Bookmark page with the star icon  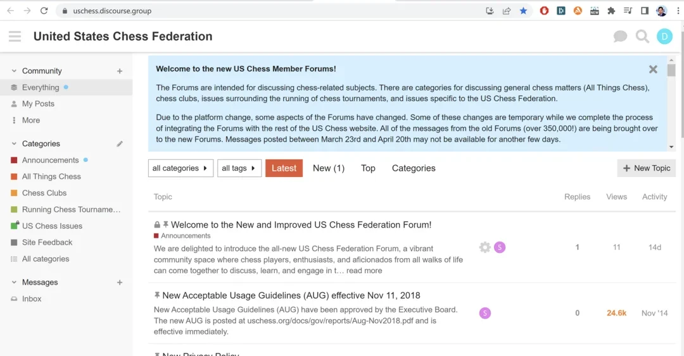[x=523, y=11]
